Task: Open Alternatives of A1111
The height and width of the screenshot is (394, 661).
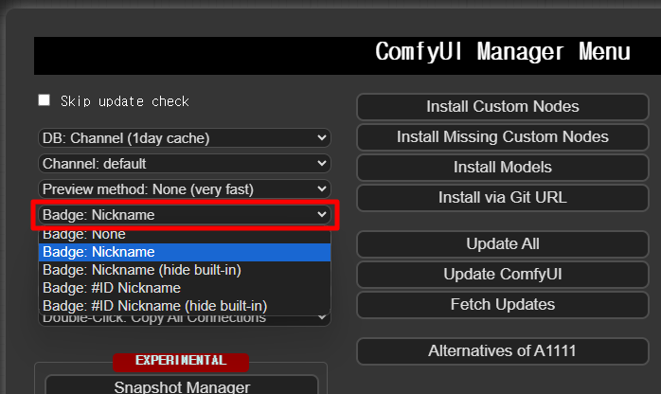Action: coord(503,351)
